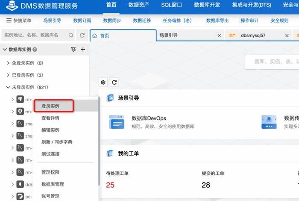The height and width of the screenshot is (201, 299).
Task: Switch to the dbsmysql57 tab
Action: [x=253, y=35]
